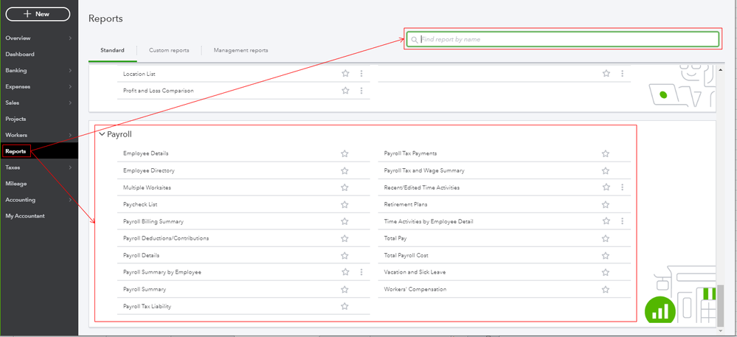This screenshot has height=337, width=737.
Task: Click the magnifier icon in the report search
Action: [415, 39]
